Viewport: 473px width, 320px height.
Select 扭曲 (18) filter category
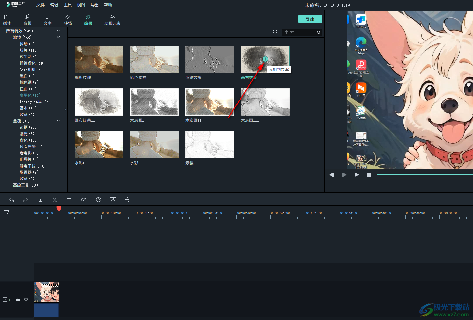(28, 89)
